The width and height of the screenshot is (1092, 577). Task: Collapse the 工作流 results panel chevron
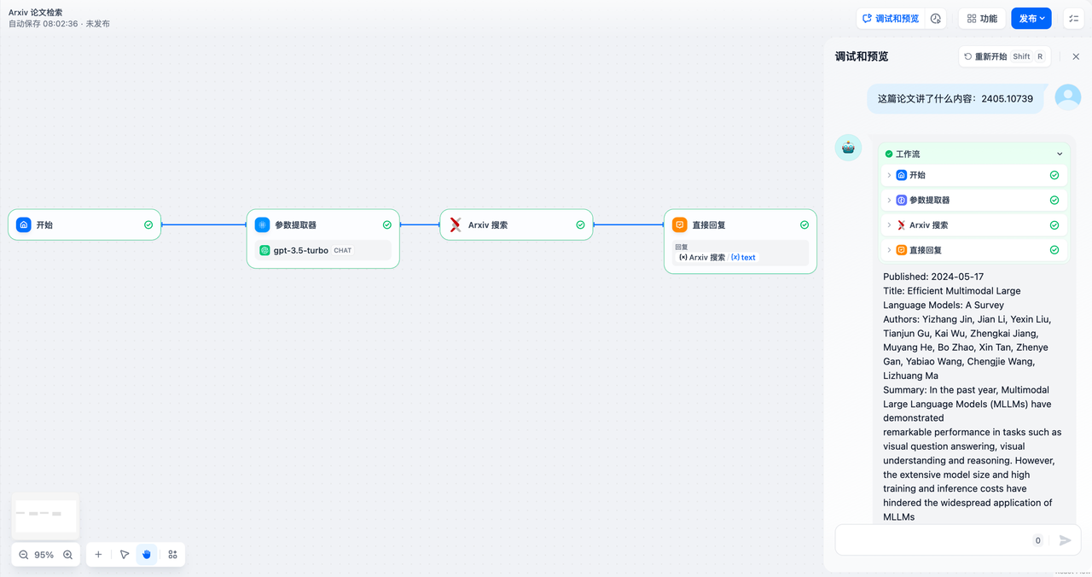click(1059, 154)
